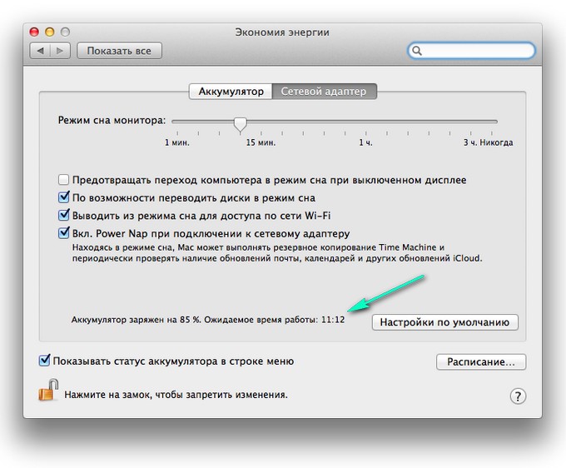The height and width of the screenshot is (468, 566).
Task: Switch to the "Сетевой адаптер" tab
Action: pyautogui.click(x=324, y=92)
